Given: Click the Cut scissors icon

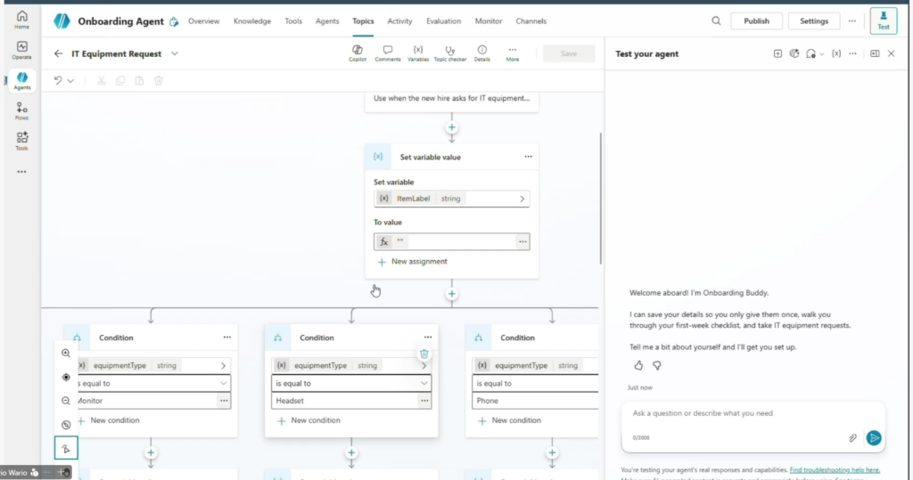Looking at the screenshot, I should [102, 80].
